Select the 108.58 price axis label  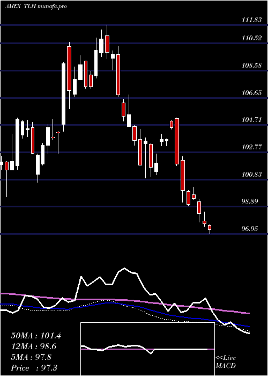click(251, 65)
